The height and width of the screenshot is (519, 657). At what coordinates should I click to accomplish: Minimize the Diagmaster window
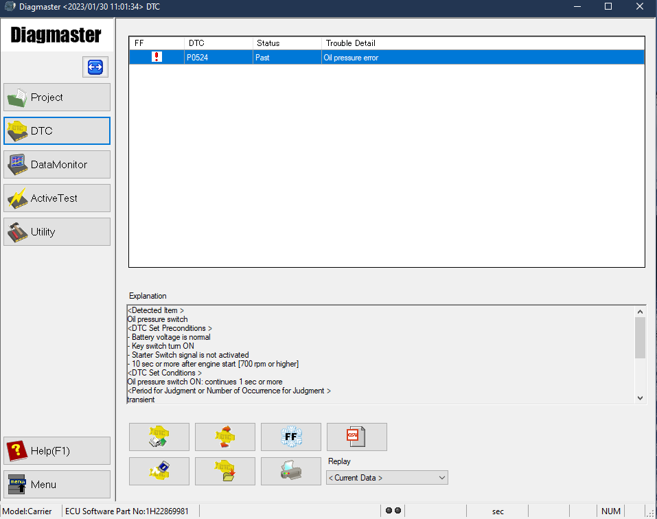coord(577,7)
